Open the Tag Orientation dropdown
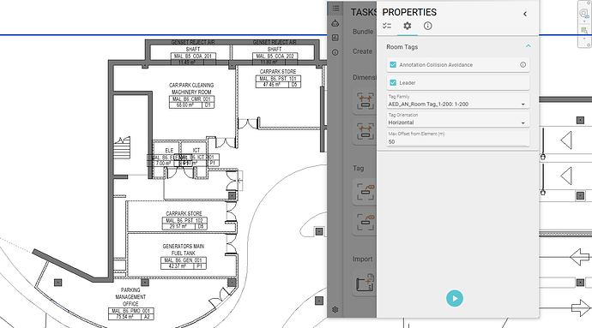The image size is (592, 328). tap(458, 120)
